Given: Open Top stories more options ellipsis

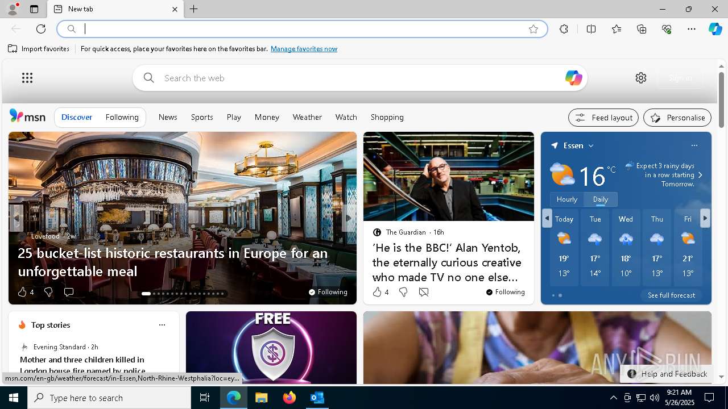Looking at the screenshot, I should coord(162,325).
